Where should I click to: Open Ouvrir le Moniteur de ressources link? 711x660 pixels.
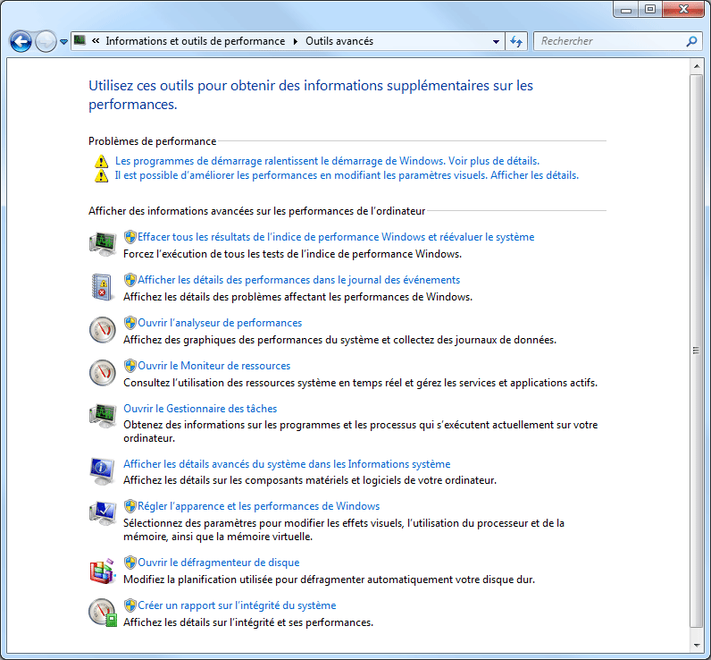coord(214,366)
